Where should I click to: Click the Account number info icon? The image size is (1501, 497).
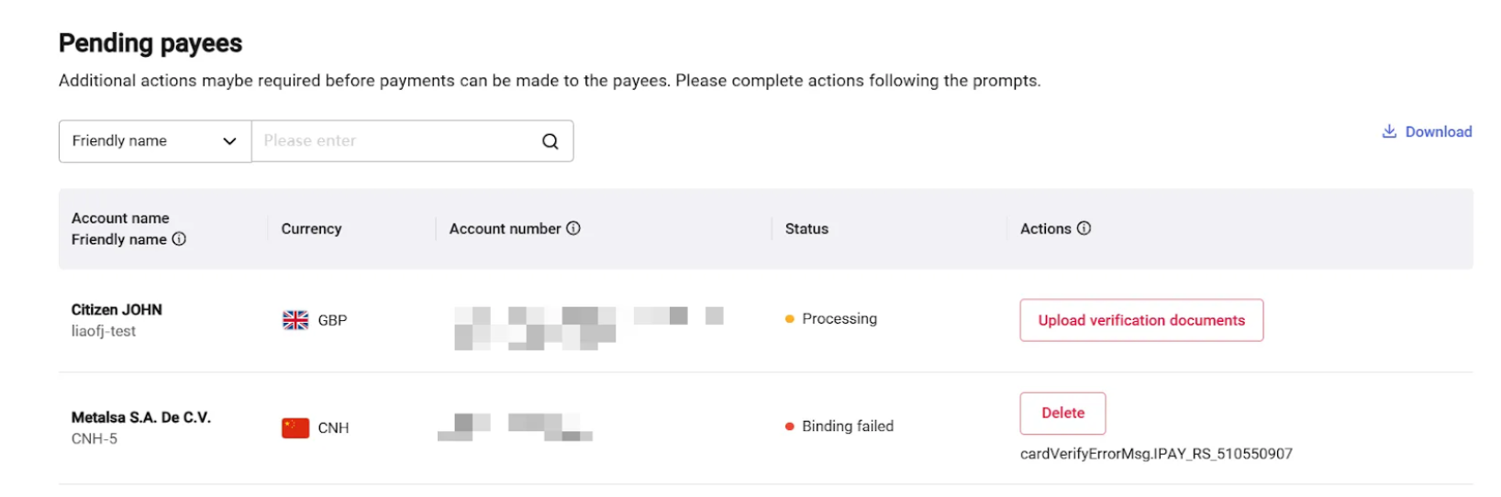click(x=573, y=228)
